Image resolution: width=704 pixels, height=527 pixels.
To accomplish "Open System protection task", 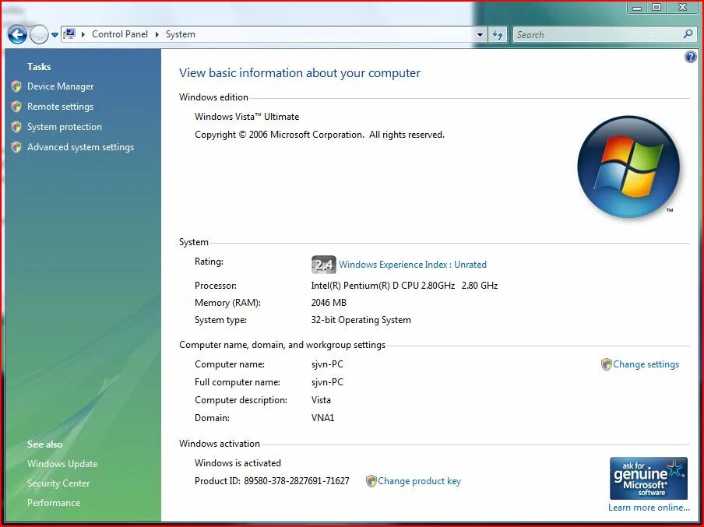I will (65, 127).
